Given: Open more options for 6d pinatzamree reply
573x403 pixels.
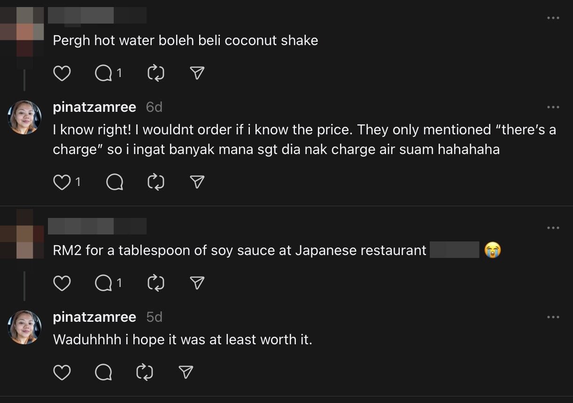Looking at the screenshot, I should [553, 108].
